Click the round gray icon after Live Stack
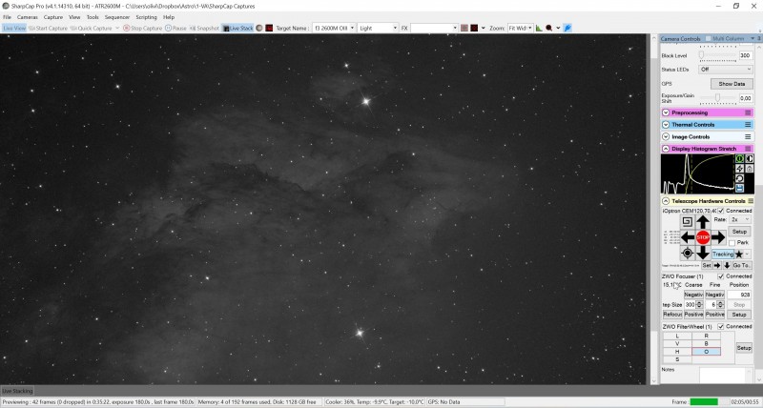 (x=259, y=29)
